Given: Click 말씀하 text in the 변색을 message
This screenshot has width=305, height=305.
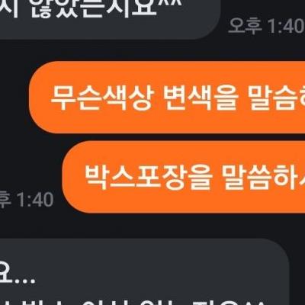Looking at the screenshot, I should pos(276,98).
